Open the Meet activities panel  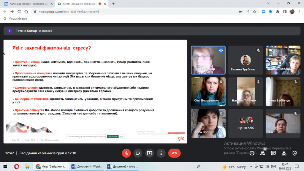284,154
